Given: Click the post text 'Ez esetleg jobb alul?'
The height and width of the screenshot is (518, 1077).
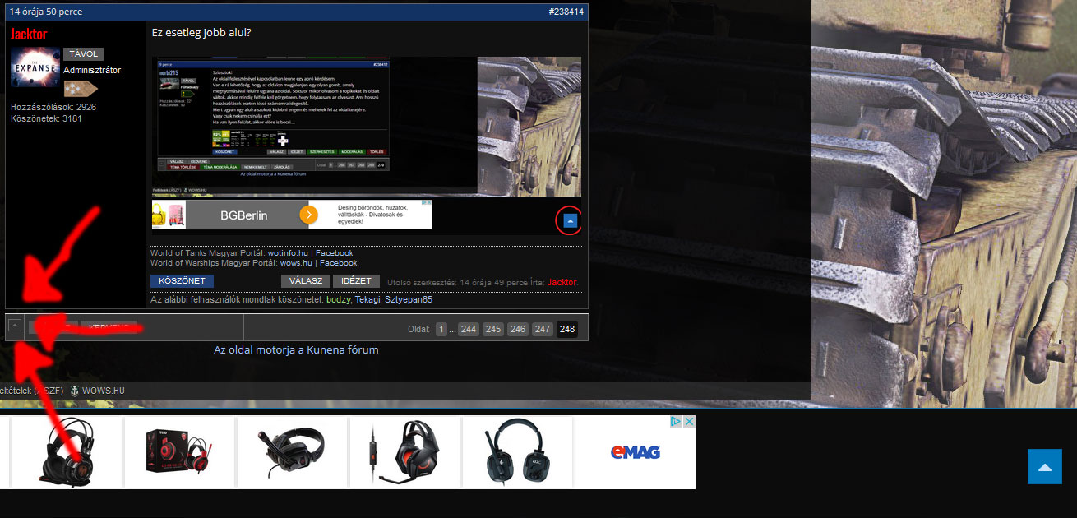Looking at the screenshot, I should pyautogui.click(x=201, y=33).
